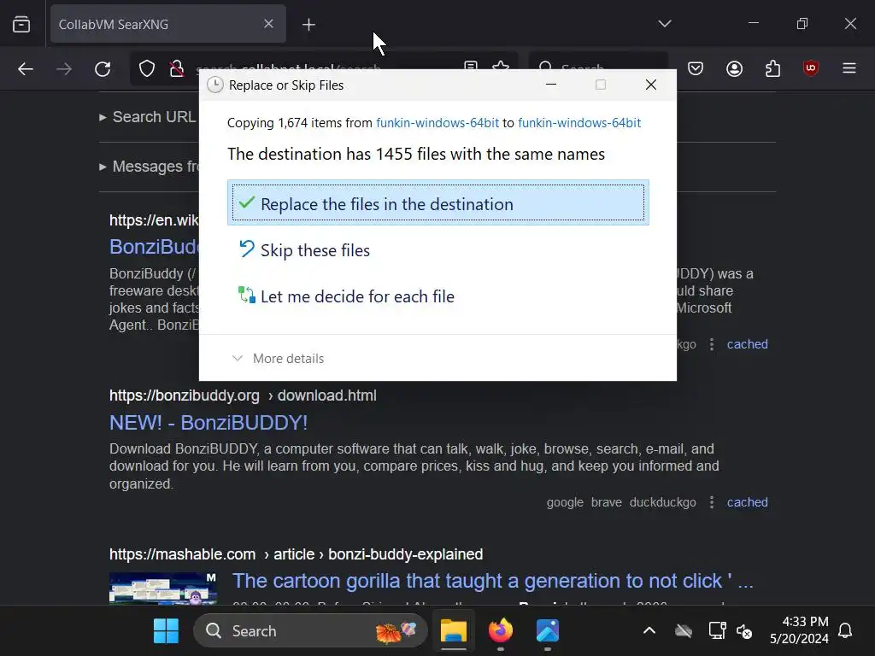Expand the Messages from section

click(149, 167)
